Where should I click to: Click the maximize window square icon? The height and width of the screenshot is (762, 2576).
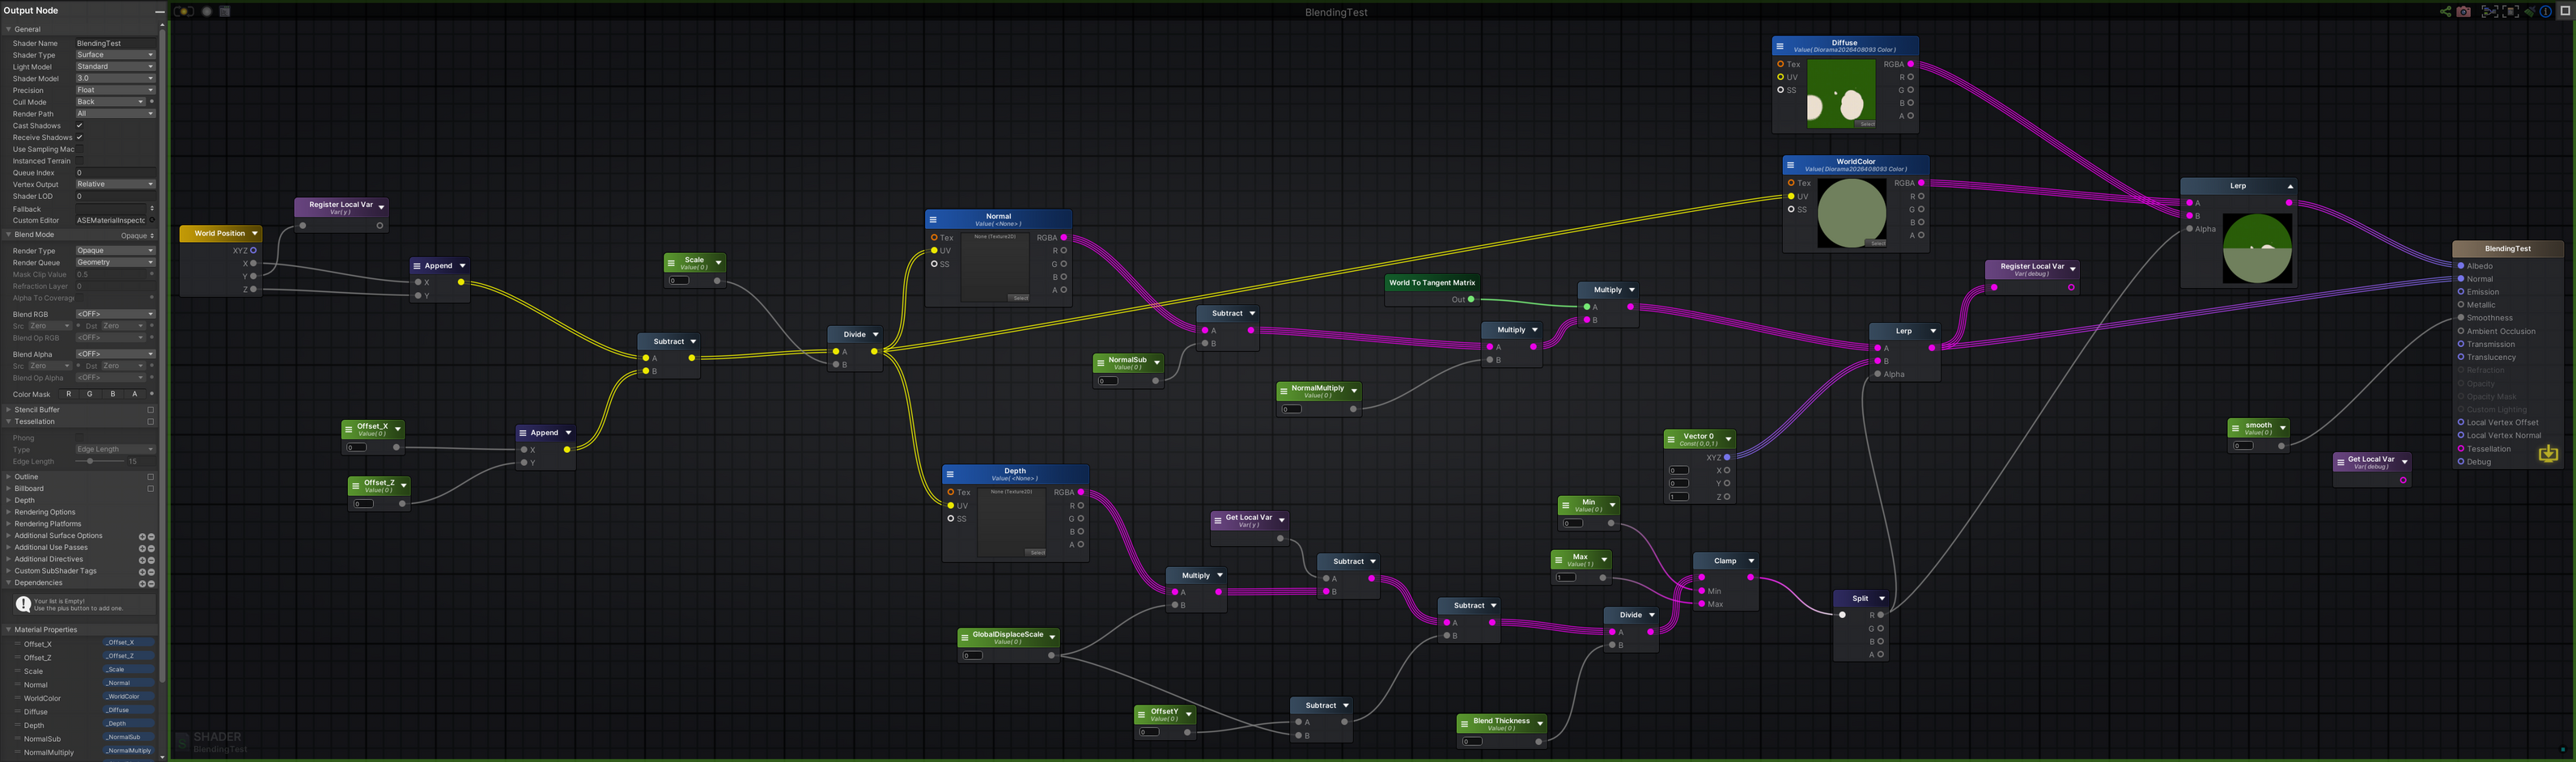(x=2566, y=11)
